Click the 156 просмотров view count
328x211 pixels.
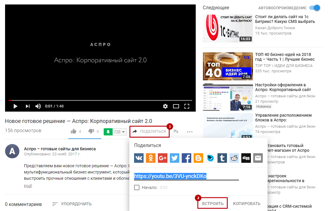(23, 131)
